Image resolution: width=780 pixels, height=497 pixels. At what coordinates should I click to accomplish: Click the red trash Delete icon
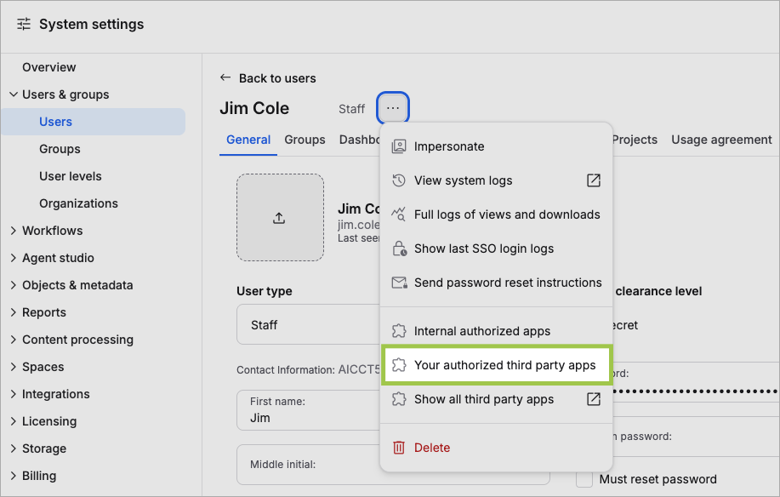click(399, 448)
